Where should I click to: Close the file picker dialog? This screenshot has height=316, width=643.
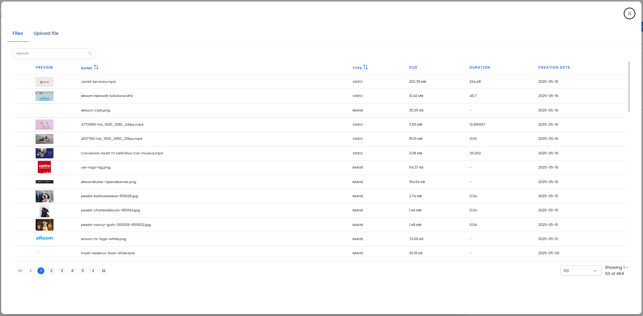[629, 13]
